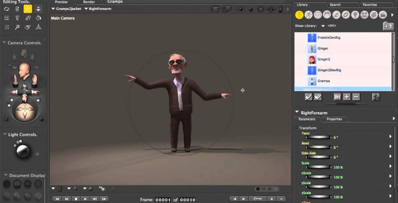The width and height of the screenshot is (398, 203).
Task: Click the Bend parameter dial
Action: (318, 147)
